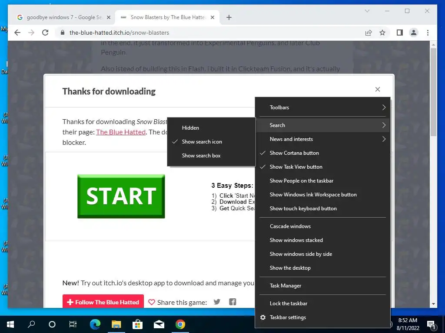Choose Cascade windows

323,226
